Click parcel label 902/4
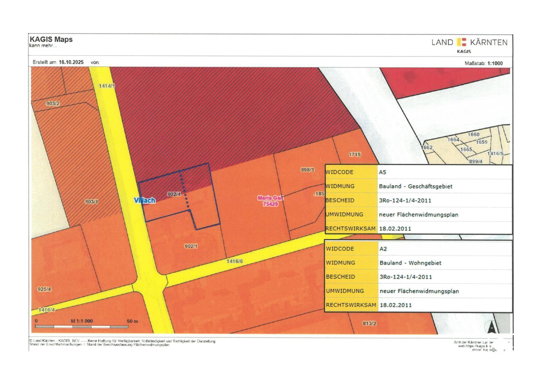Viewport: 546px width, 386px height. pos(174,194)
